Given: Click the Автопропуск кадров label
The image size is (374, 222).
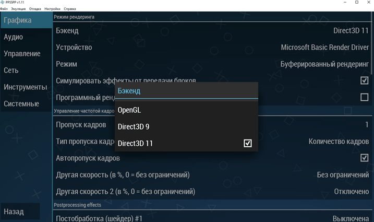Looking at the screenshot, I should [x=88, y=158].
